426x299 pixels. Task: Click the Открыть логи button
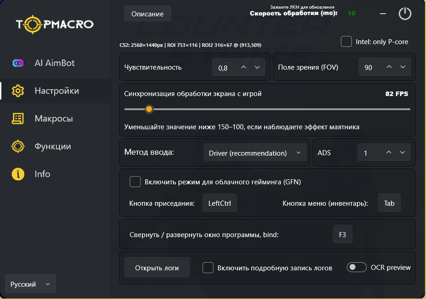click(x=157, y=268)
